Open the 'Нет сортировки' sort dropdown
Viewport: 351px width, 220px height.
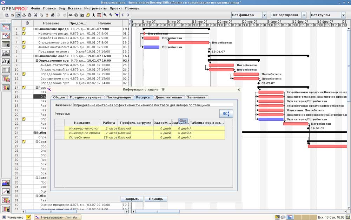click(288, 15)
